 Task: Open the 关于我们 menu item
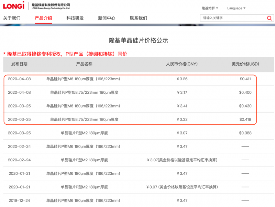[12, 18]
